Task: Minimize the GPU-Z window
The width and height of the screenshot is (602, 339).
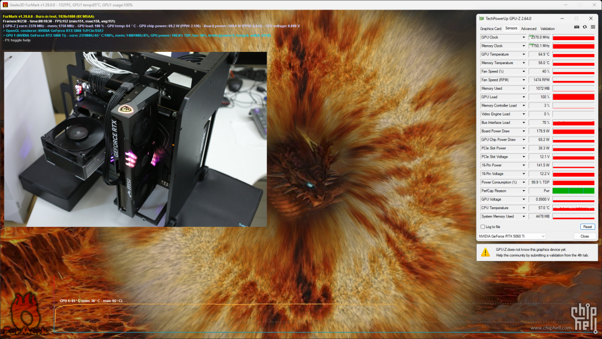Action: point(562,18)
